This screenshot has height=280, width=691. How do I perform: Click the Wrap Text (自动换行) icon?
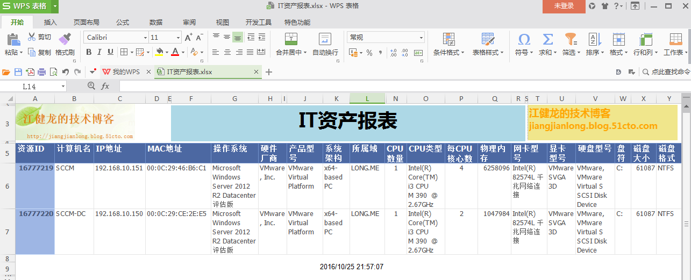pyautogui.click(x=325, y=39)
